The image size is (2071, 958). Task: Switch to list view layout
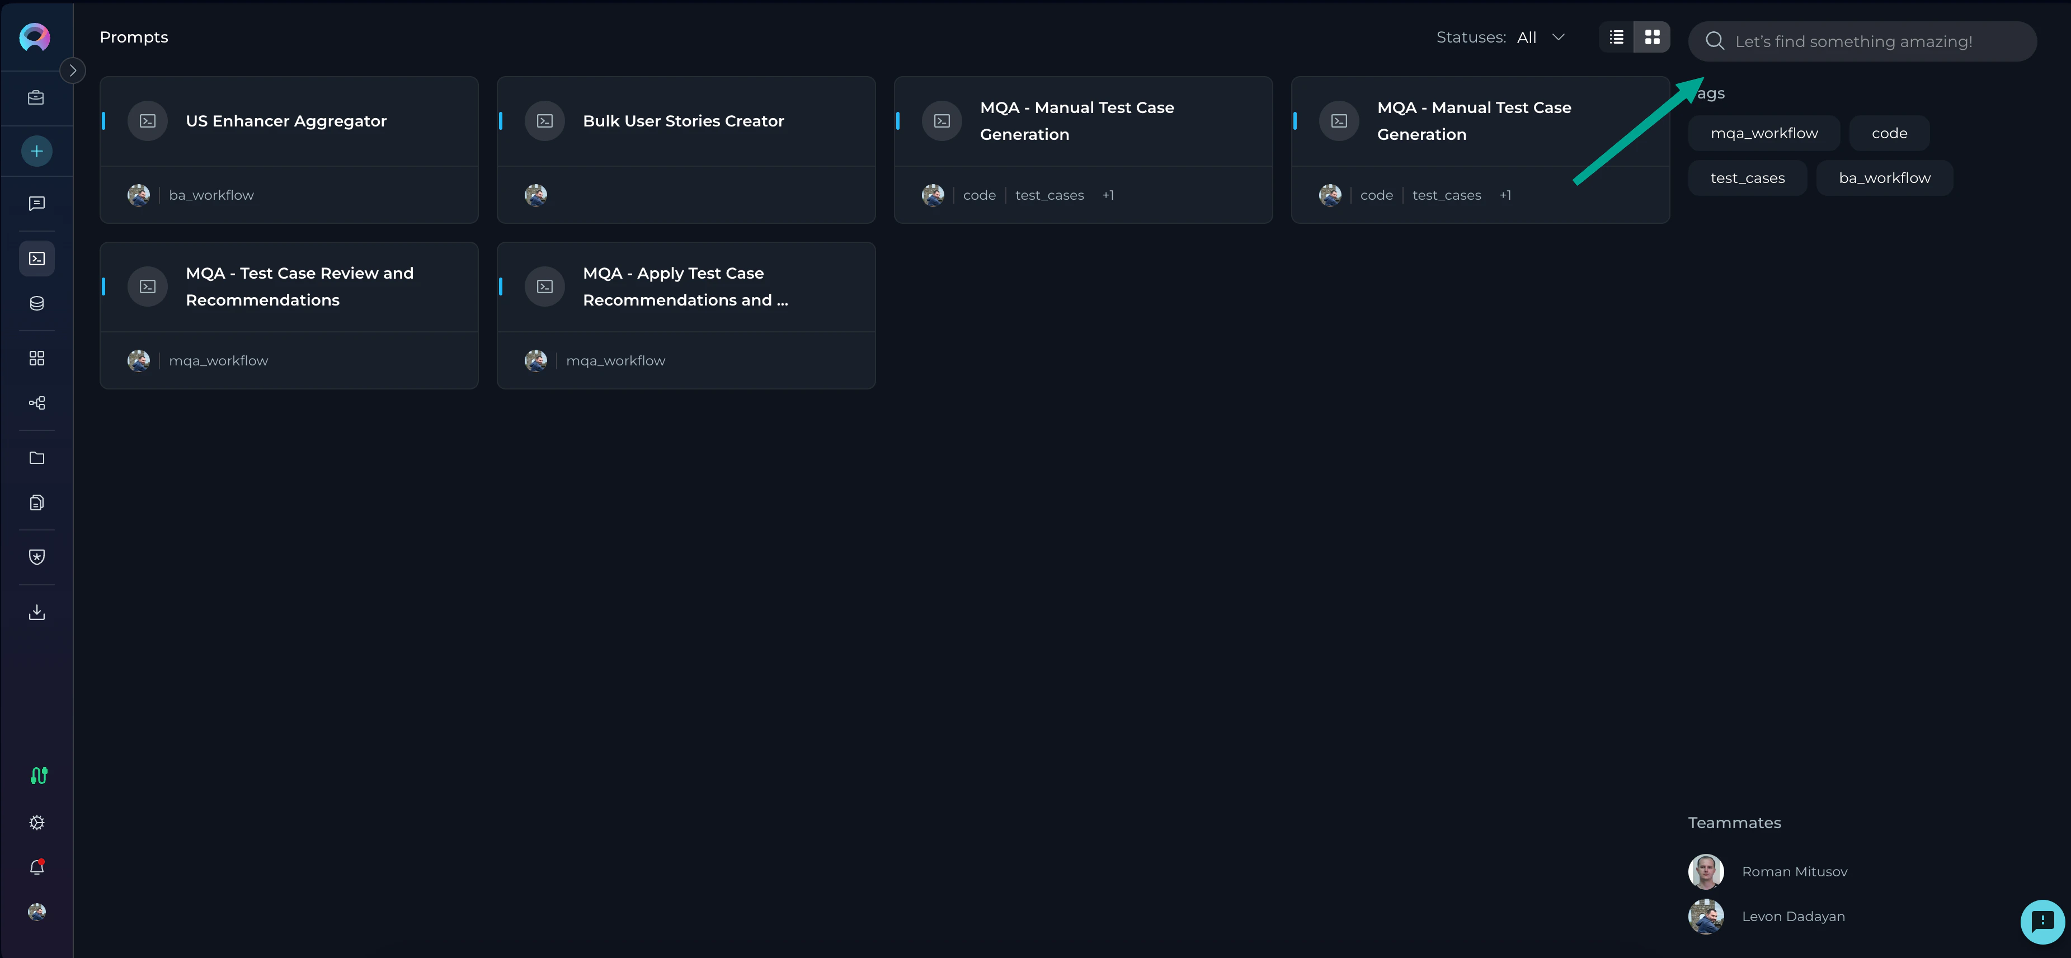pos(1616,36)
